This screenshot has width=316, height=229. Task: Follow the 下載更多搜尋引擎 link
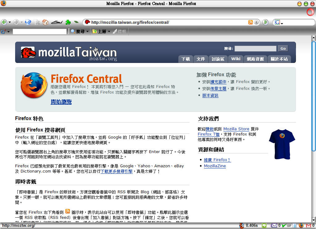click(116, 171)
